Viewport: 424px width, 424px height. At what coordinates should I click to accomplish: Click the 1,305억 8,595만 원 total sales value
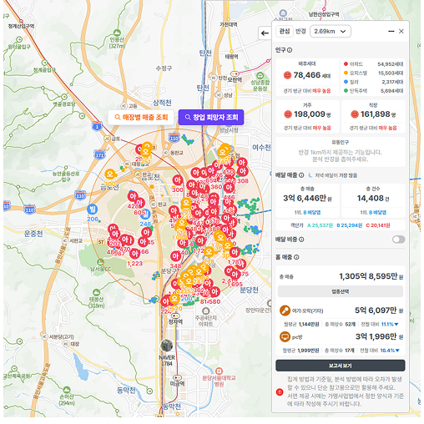click(x=371, y=276)
